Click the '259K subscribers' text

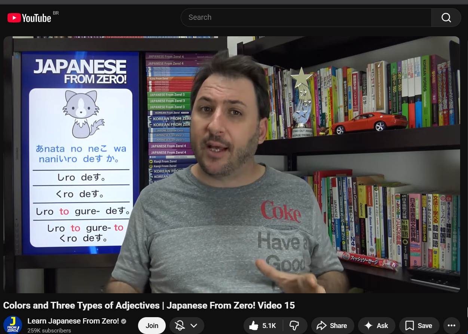point(49,331)
